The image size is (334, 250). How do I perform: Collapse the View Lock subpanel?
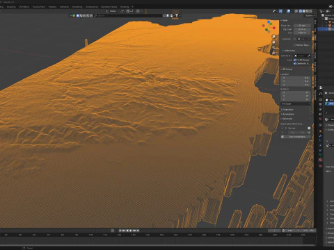click(x=289, y=51)
